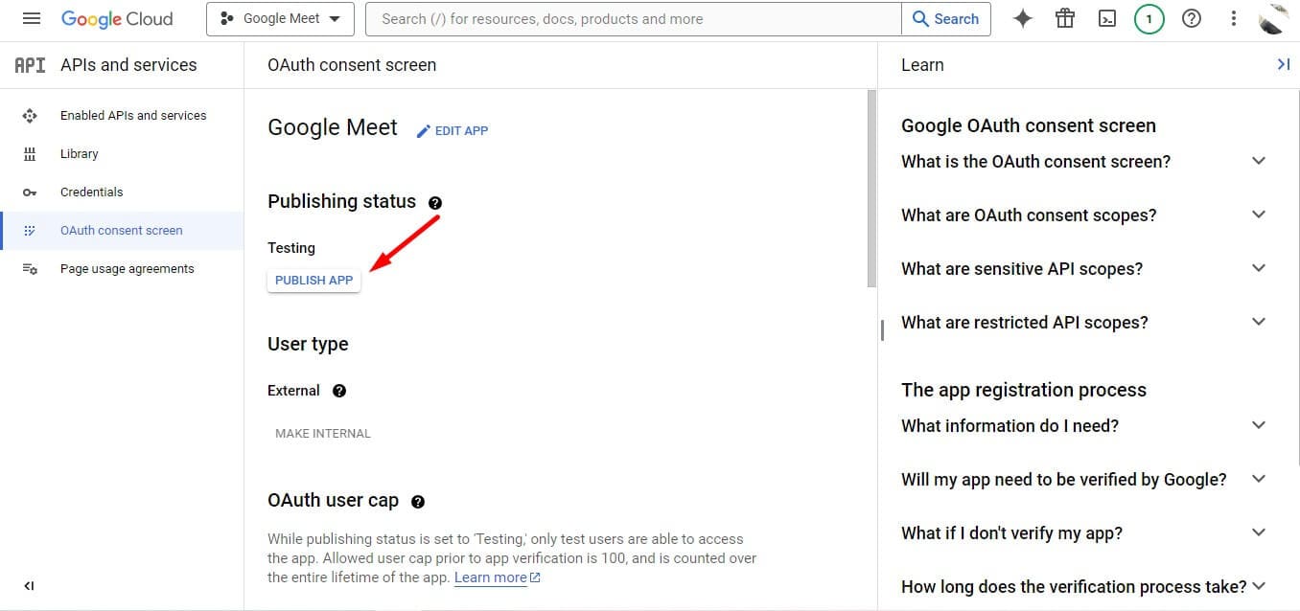The height and width of the screenshot is (611, 1300).
Task: Focus the resources search field
Action: click(x=634, y=19)
